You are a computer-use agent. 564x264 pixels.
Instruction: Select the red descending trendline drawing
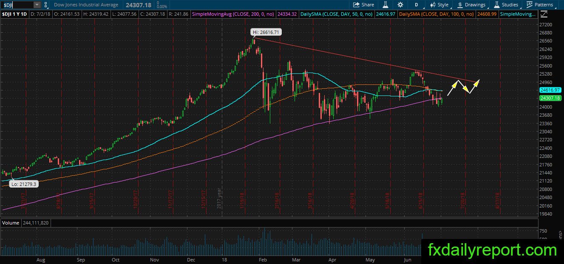point(366,59)
